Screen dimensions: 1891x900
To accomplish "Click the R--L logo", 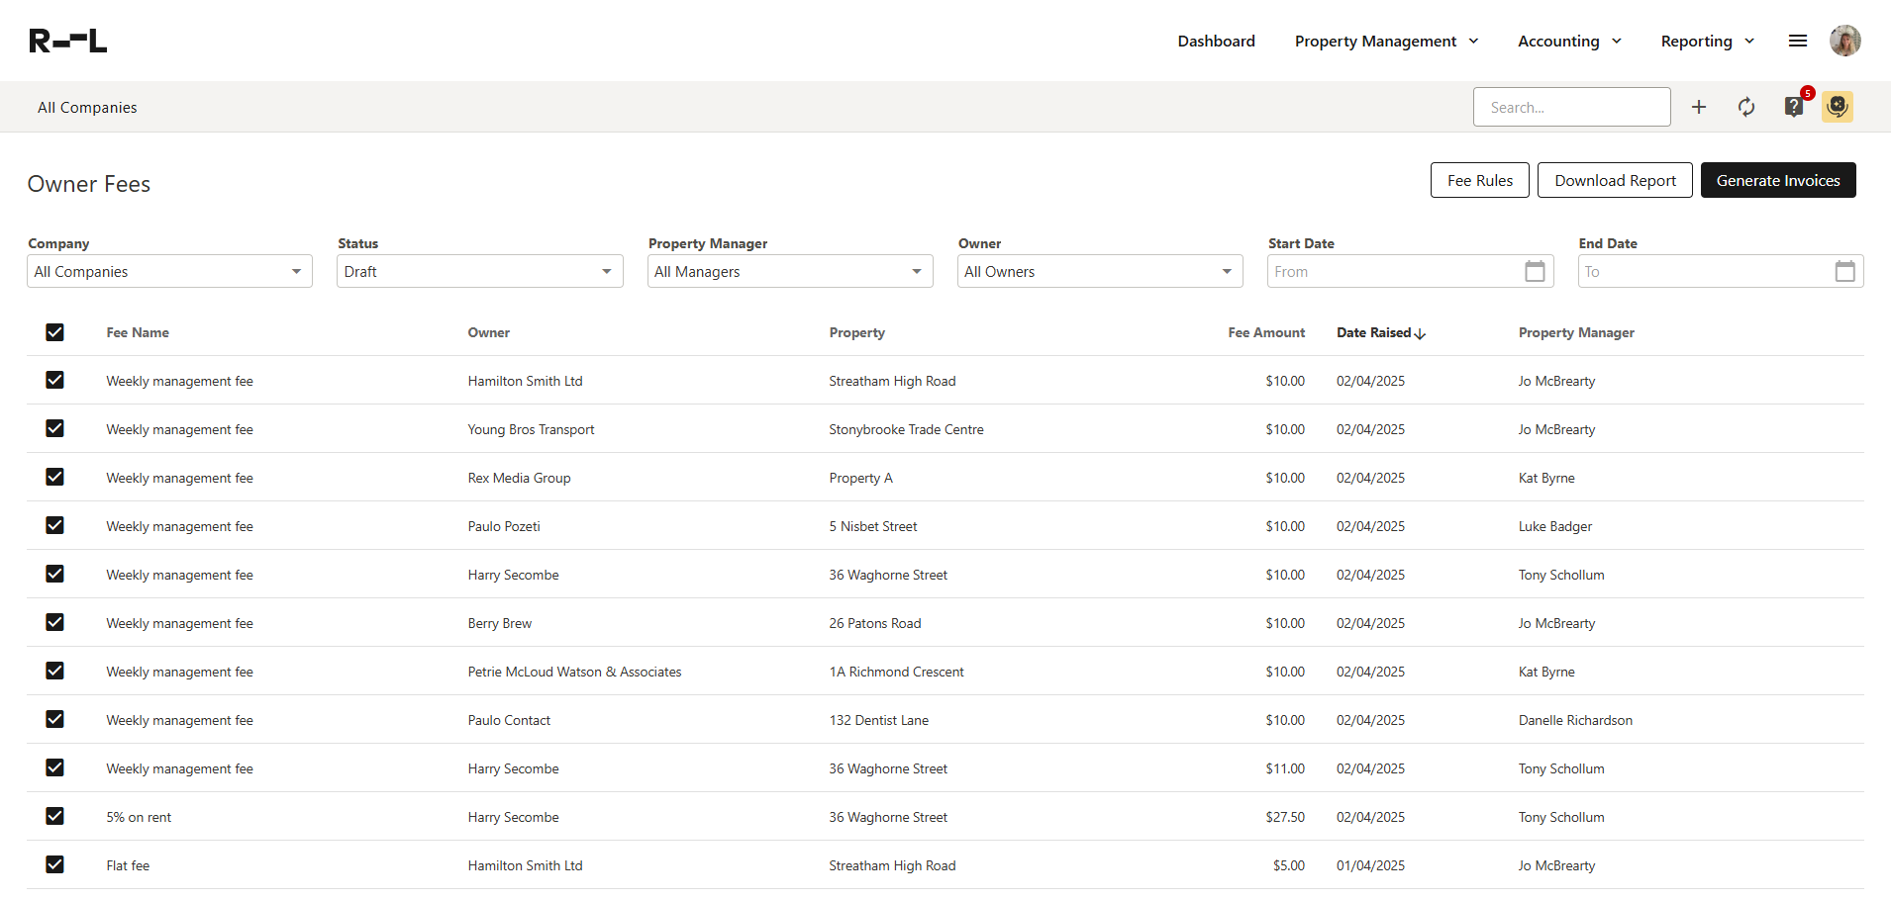I will point(68,41).
